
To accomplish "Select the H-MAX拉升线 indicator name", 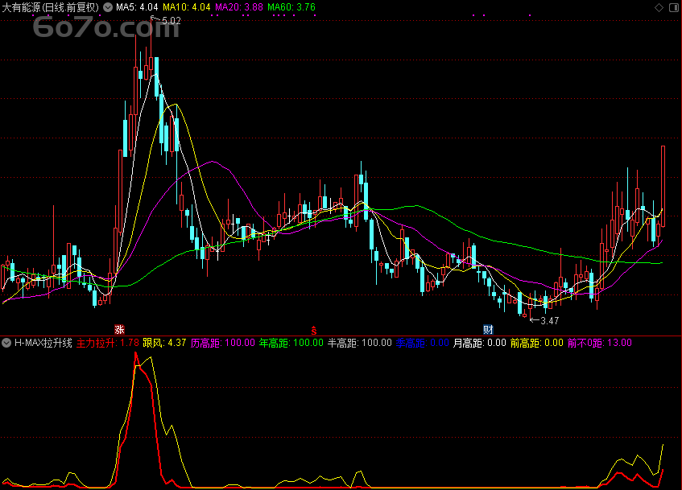I will [x=43, y=343].
